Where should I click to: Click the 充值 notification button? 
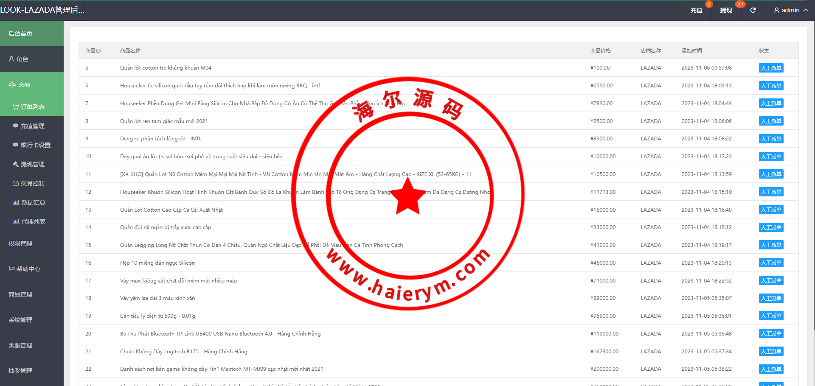(x=697, y=10)
